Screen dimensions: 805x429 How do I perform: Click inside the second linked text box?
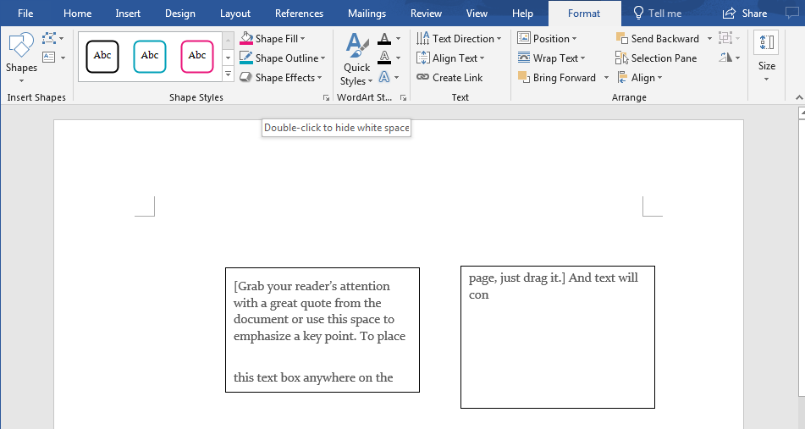[558, 337]
